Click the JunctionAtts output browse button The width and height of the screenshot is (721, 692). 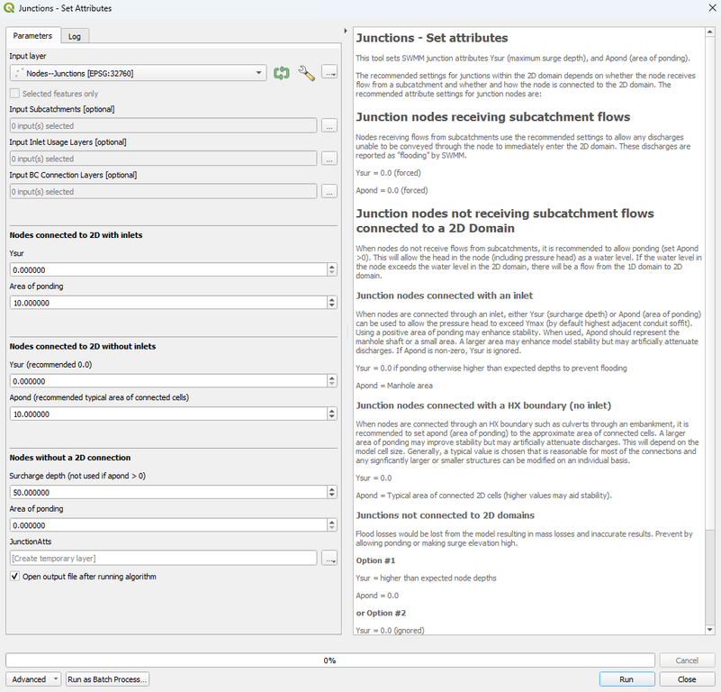[x=329, y=559]
